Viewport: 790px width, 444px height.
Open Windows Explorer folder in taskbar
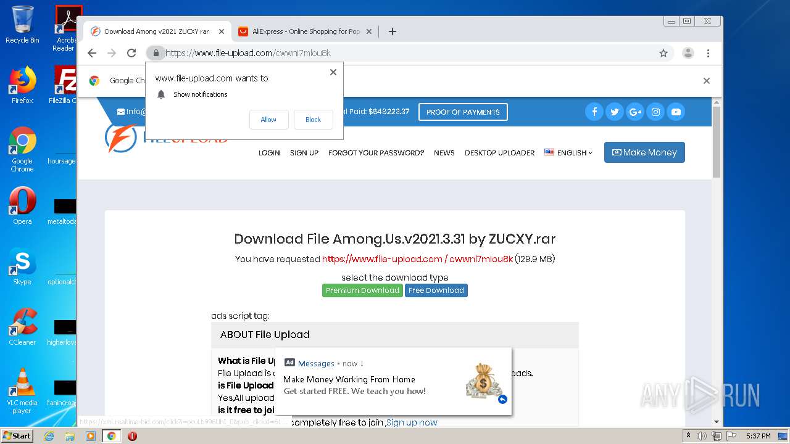click(70, 436)
